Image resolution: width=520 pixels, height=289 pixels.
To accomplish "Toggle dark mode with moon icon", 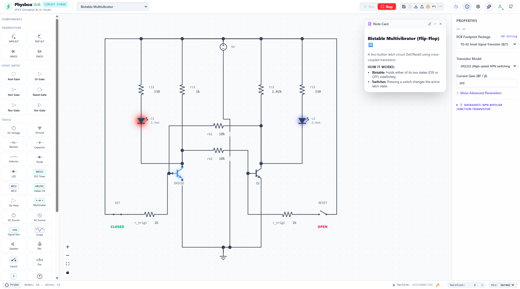I will [x=456, y=7].
